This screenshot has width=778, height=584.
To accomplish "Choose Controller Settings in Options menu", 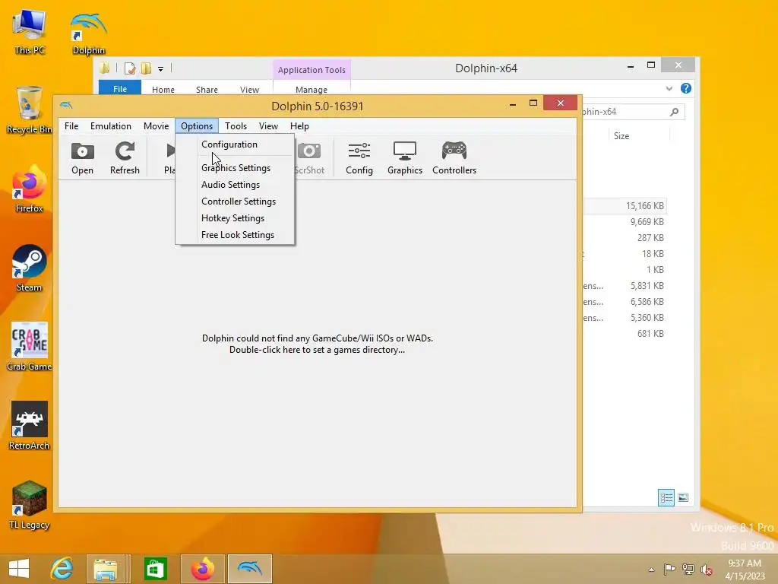I will pos(236,202).
